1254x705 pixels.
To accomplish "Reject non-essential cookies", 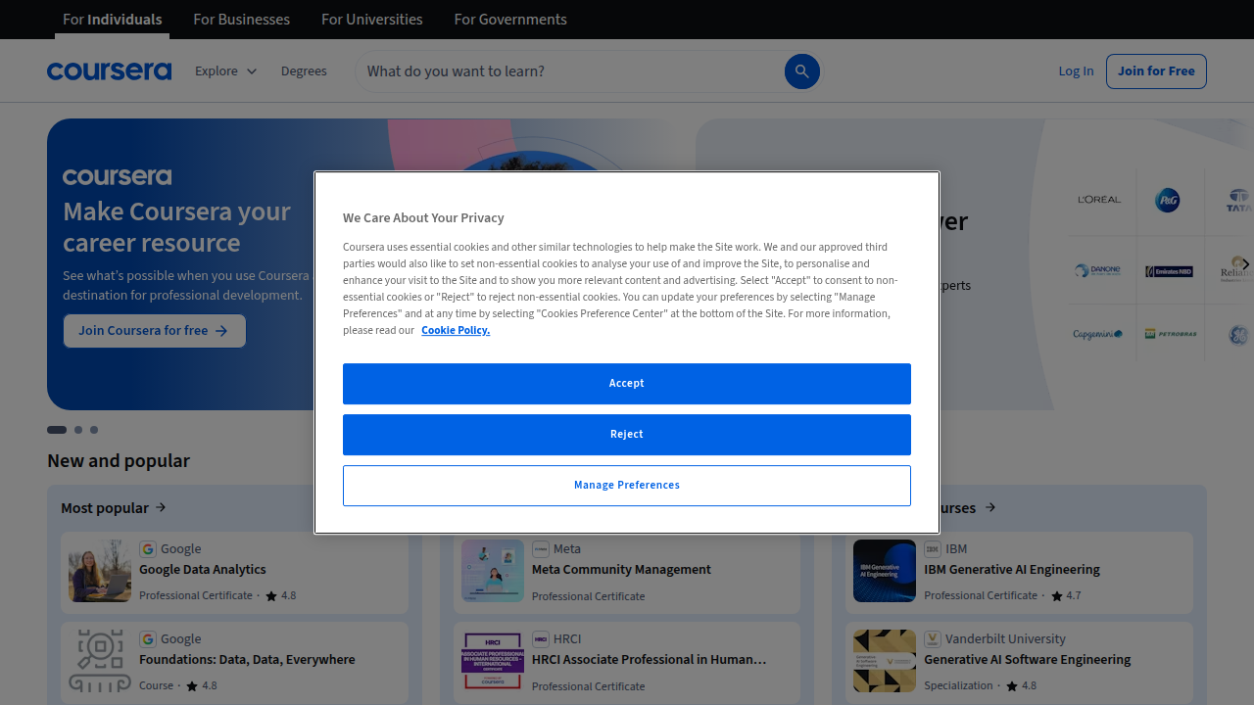I will [627, 435].
